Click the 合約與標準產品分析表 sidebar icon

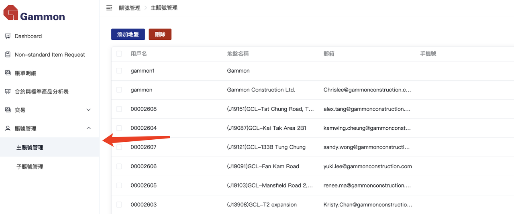pyautogui.click(x=8, y=92)
